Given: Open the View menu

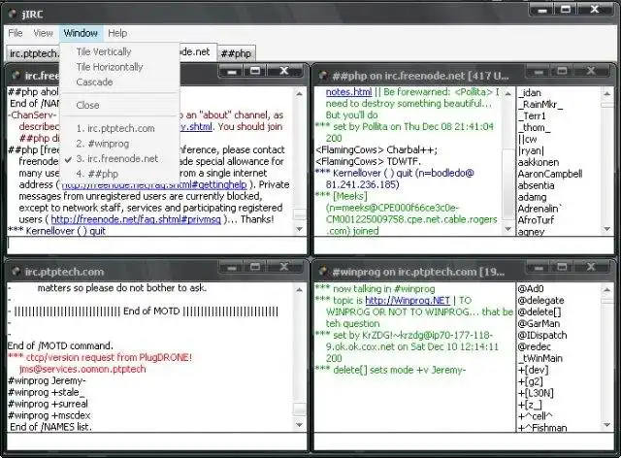Looking at the screenshot, I should tap(43, 33).
